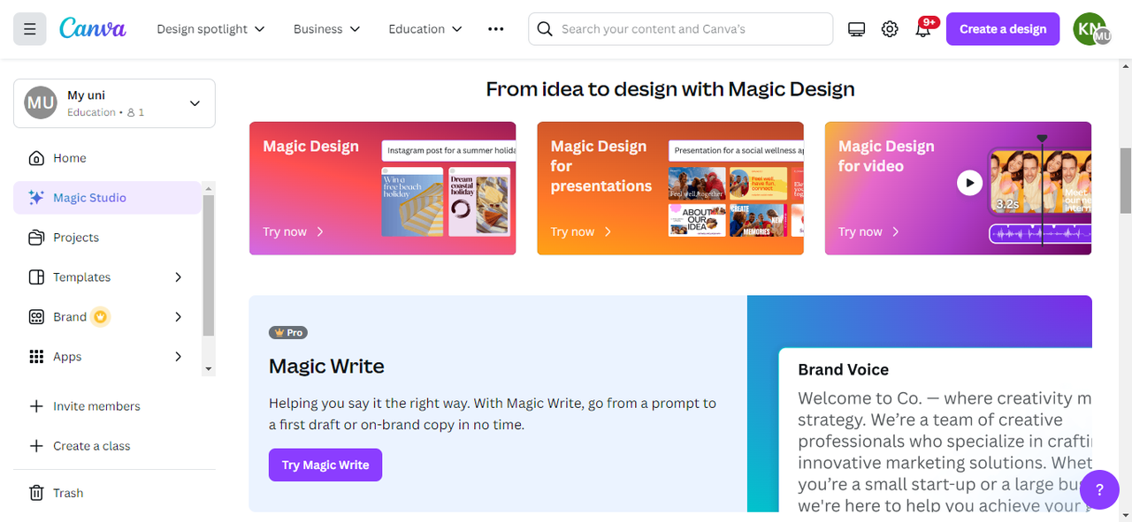The image size is (1132, 522).
Task: Expand the Brand submenu chevron
Action: [x=178, y=317]
